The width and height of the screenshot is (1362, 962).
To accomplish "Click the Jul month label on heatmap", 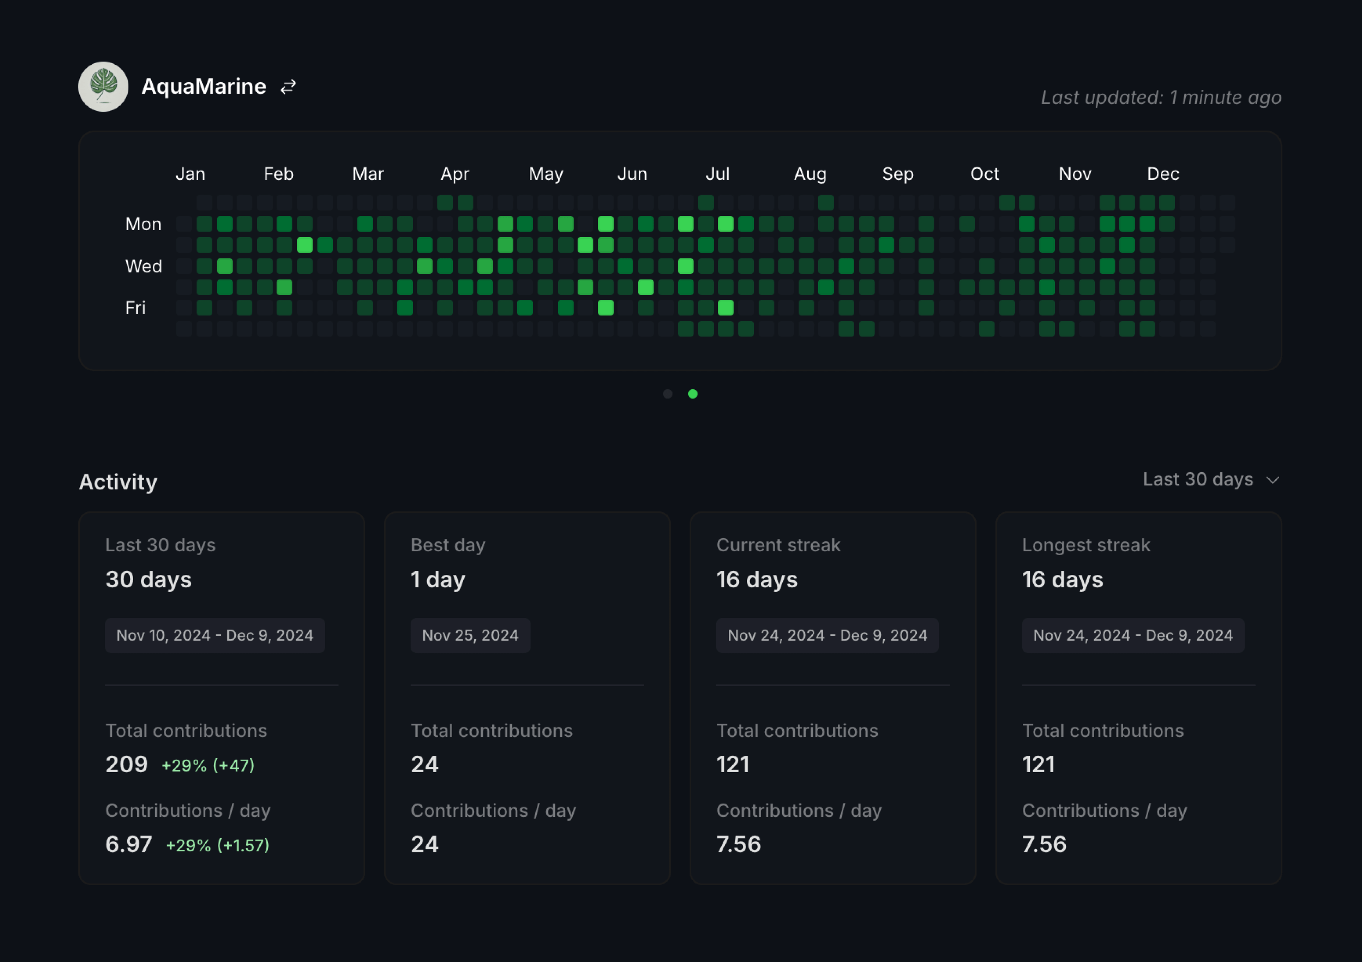I will (x=717, y=174).
